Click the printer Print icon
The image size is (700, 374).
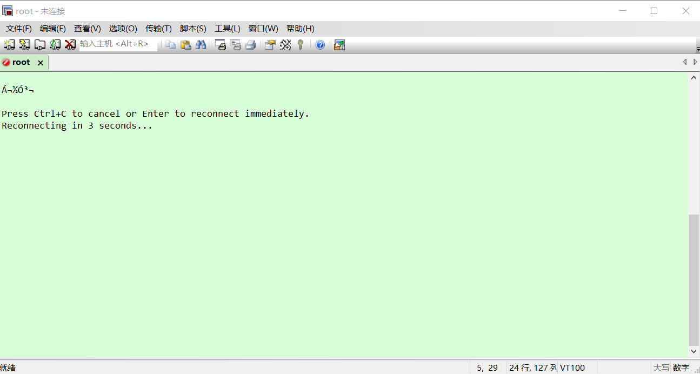coord(251,45)
